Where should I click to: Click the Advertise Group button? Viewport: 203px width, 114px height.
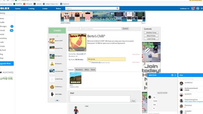tap(151, 33)
